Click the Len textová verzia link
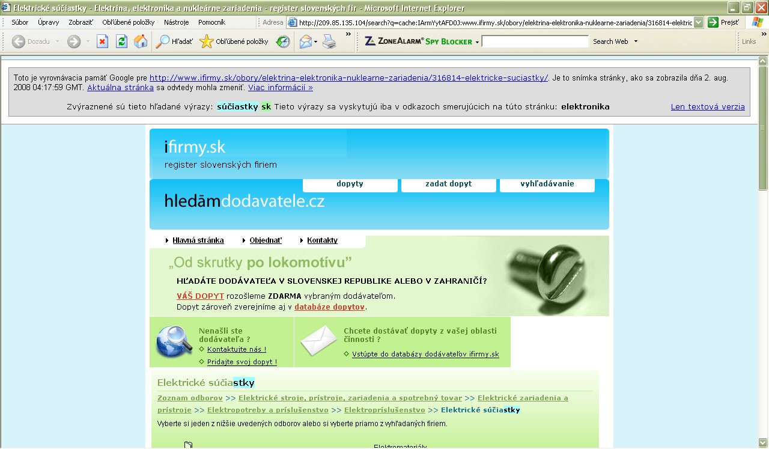The width and height of the screenshot is (769, 449). click(708, 107)
